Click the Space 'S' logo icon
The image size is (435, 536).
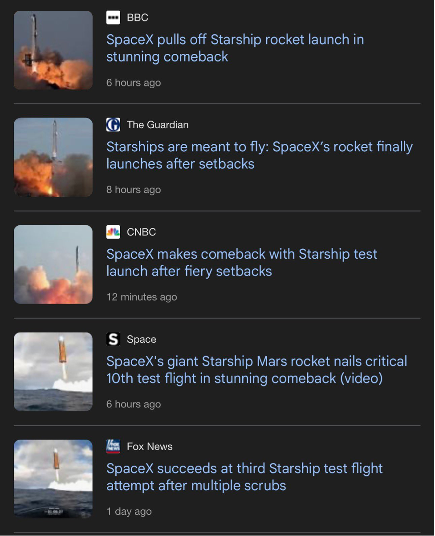(113, 339)
